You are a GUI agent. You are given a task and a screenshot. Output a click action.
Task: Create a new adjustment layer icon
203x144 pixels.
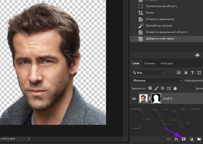tap(192, 139)
